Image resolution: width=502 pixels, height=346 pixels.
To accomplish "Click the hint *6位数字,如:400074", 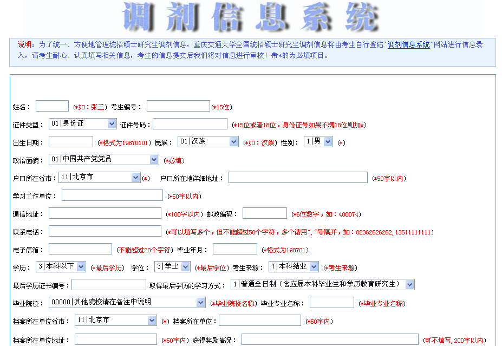I will 326,214.
